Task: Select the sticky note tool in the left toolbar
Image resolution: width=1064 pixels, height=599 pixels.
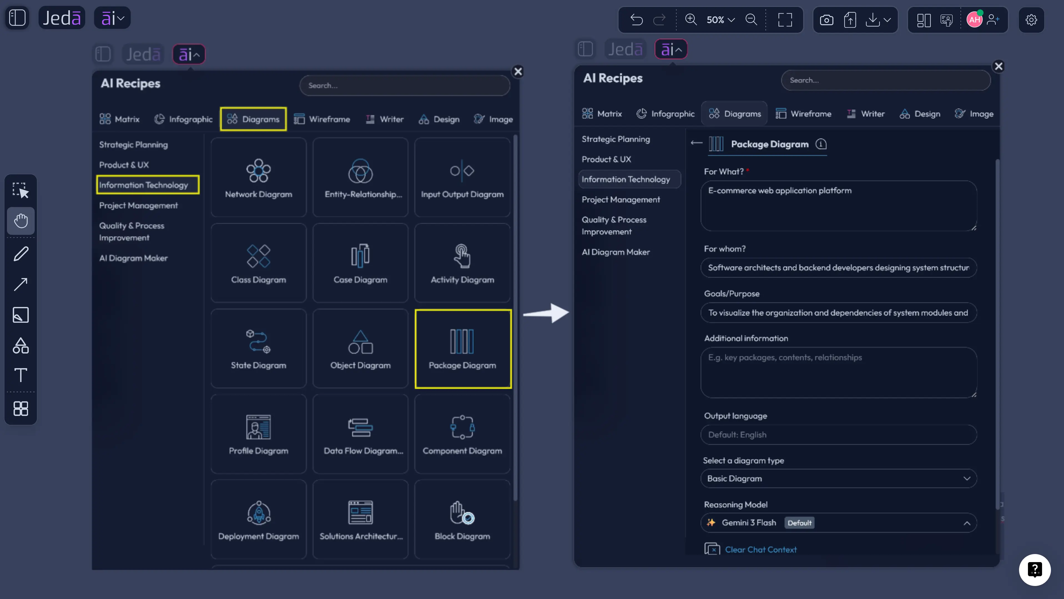Action: pyautogui.click(x=21, y=315)
